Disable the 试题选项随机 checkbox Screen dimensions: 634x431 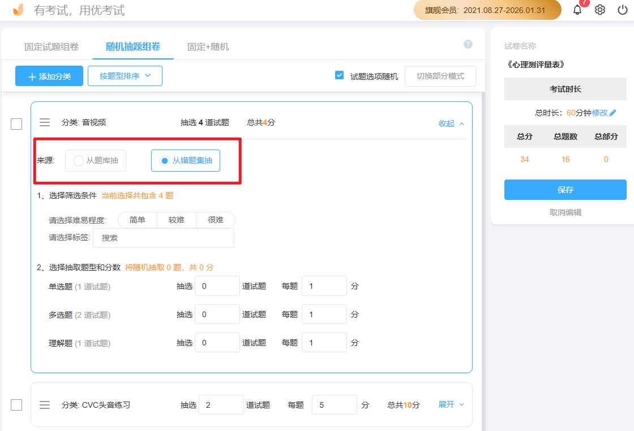click(x=339, y=75)
